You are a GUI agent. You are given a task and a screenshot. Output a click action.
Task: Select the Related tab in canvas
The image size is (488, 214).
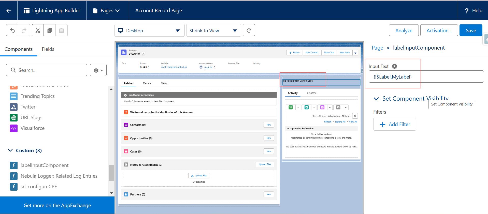pos(128,83)
